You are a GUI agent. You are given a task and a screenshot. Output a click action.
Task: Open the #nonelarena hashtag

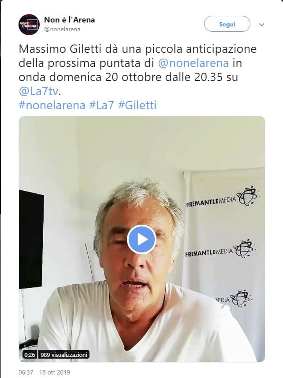[52, 105]
